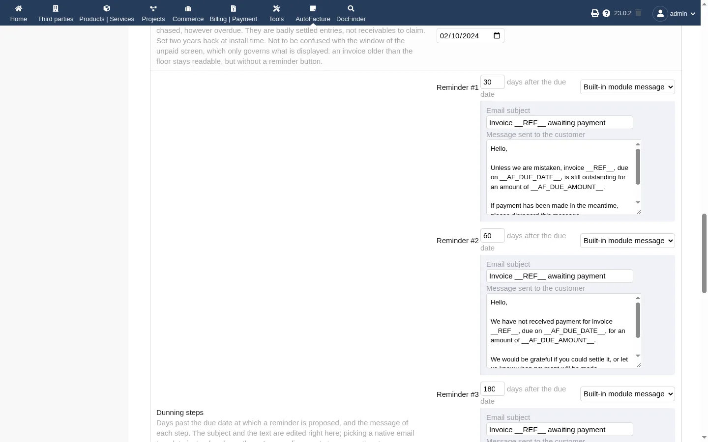The width and height of the screenshot is (708, 442).
Task: Click Reminder #3 email subject field
Action: tap(560, 430)
